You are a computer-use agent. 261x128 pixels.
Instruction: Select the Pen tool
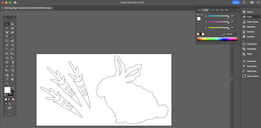7,32
